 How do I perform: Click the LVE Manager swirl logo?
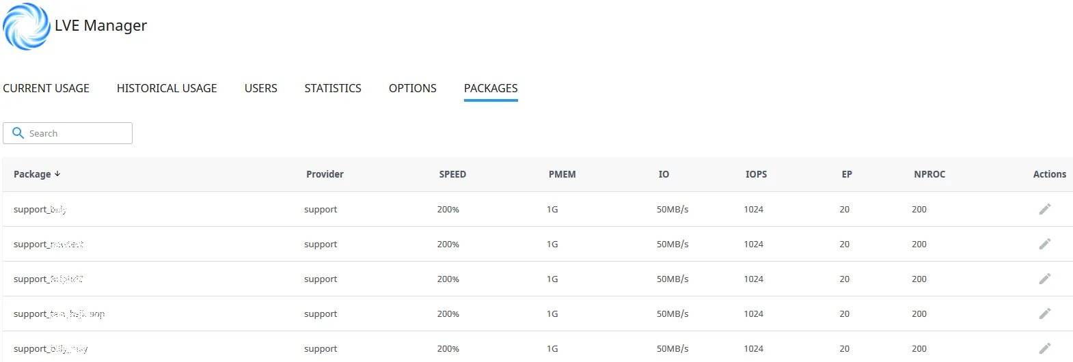[x=26, y=27]
